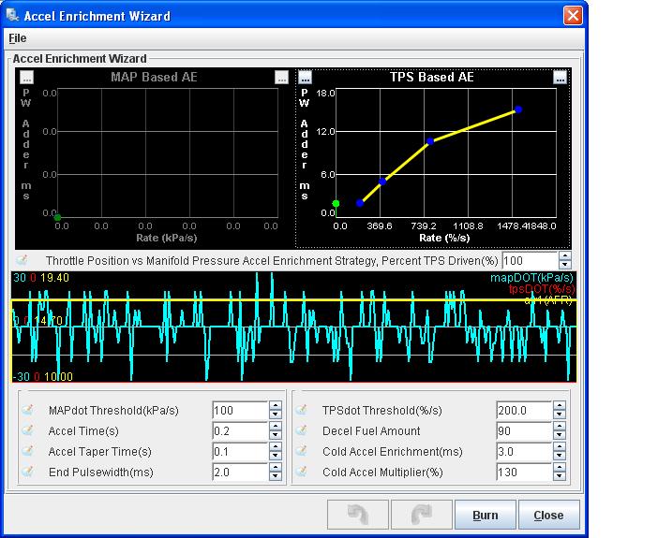Select the highest blue point on TPS curve

517,109
